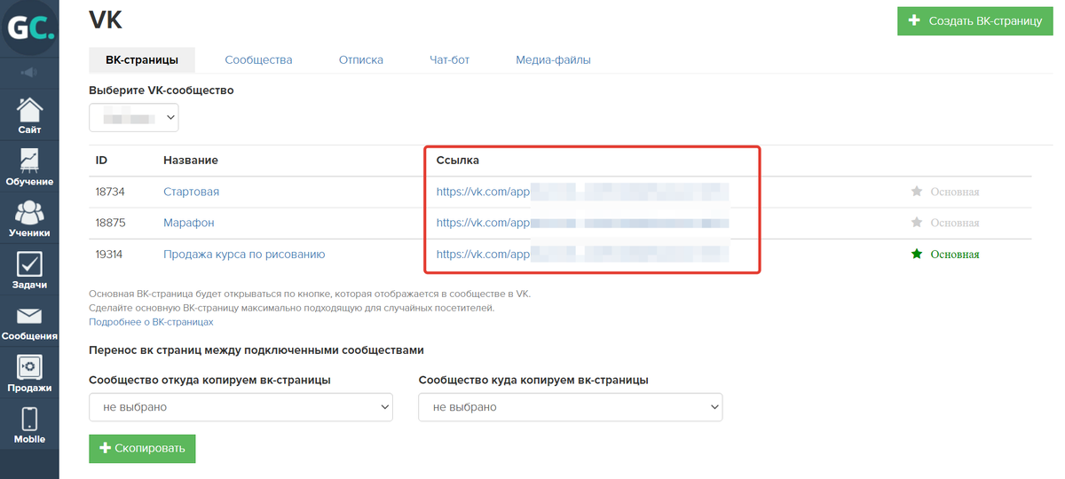Click the Ссылка column header

pos(458,160)
